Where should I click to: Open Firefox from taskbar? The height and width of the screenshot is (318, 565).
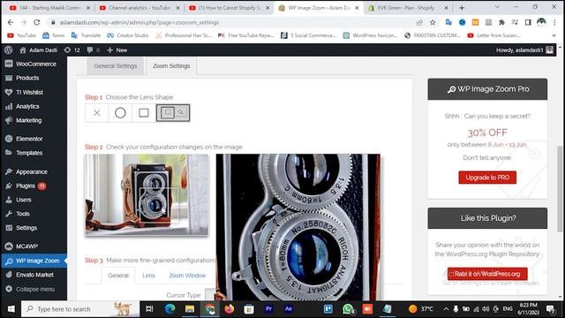[x=230, y=309]
